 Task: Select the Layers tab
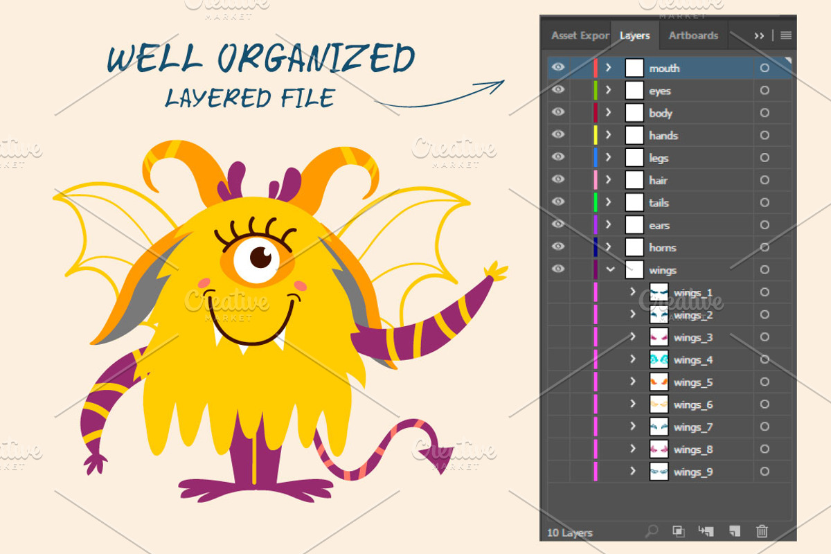click(x=635, y=35)
